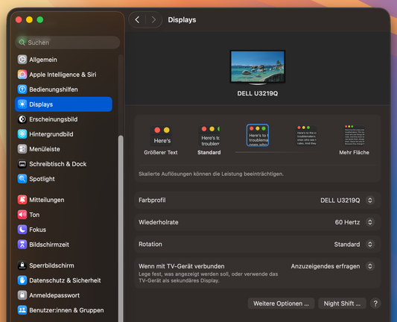Click the Spotlight magnifier icon
The height and width of the screenshot is (322, 397).
coord(22,179)
